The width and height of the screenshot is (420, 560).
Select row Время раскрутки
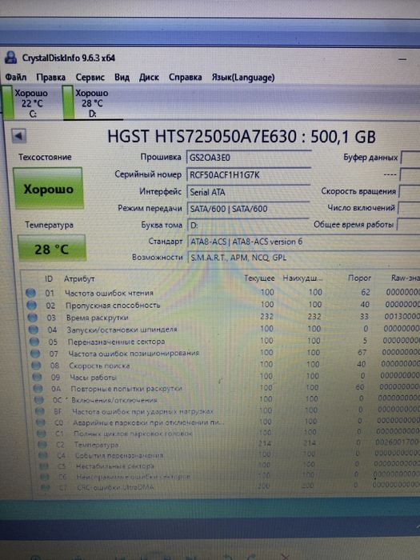(223, 317)
